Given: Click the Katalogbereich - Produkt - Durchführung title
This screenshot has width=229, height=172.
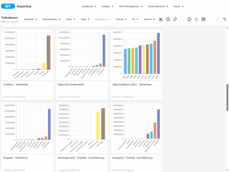Looking at the screenshot, I should 81,158.
